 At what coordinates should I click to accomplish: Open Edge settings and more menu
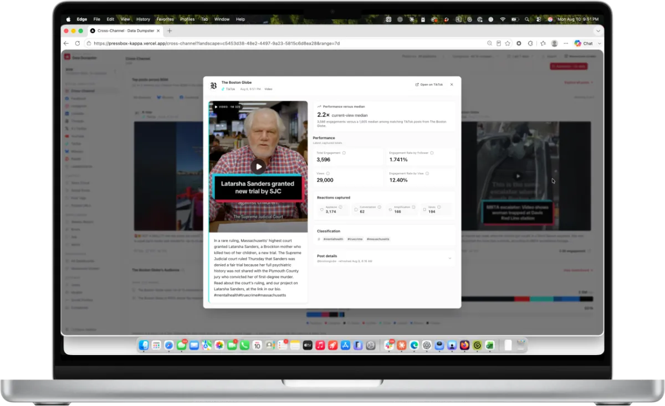point(566,43)
